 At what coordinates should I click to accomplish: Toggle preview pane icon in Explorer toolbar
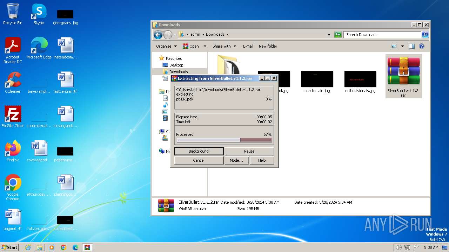[x=412, y=46]
